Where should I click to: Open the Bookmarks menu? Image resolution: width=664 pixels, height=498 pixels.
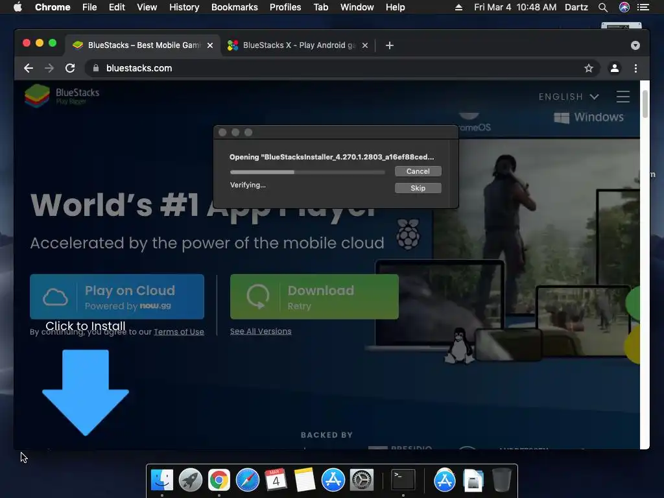pyautogui.click(x=235, y=7)
